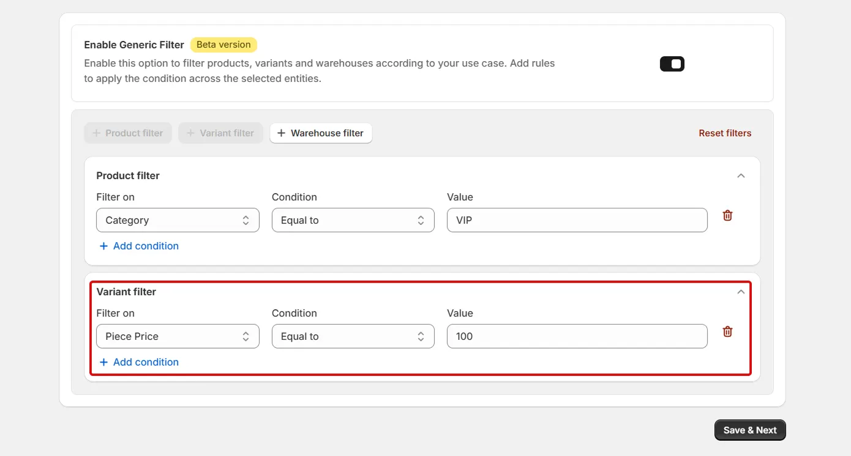
Task: Add a Warehouse filter
Action: [321, 133]
